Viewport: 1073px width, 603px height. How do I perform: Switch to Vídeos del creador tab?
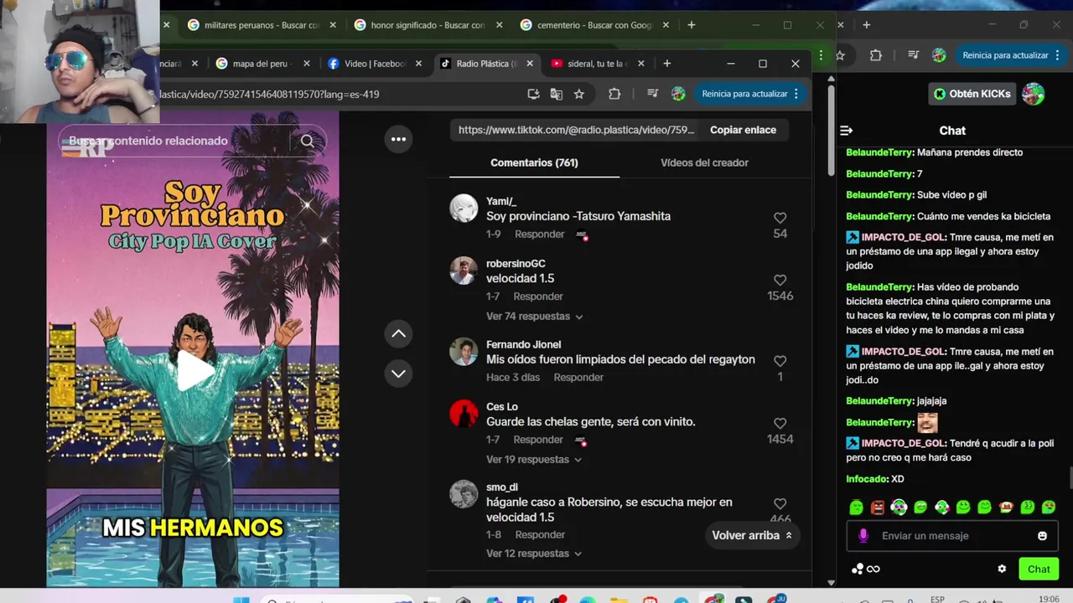coord(704,162)
